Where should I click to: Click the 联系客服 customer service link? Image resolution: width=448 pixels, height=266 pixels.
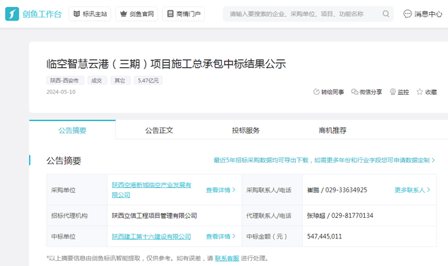[227, 259]
